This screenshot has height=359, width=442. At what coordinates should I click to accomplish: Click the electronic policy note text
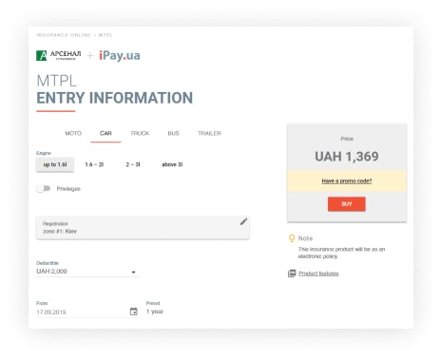(x=341, y=253)
